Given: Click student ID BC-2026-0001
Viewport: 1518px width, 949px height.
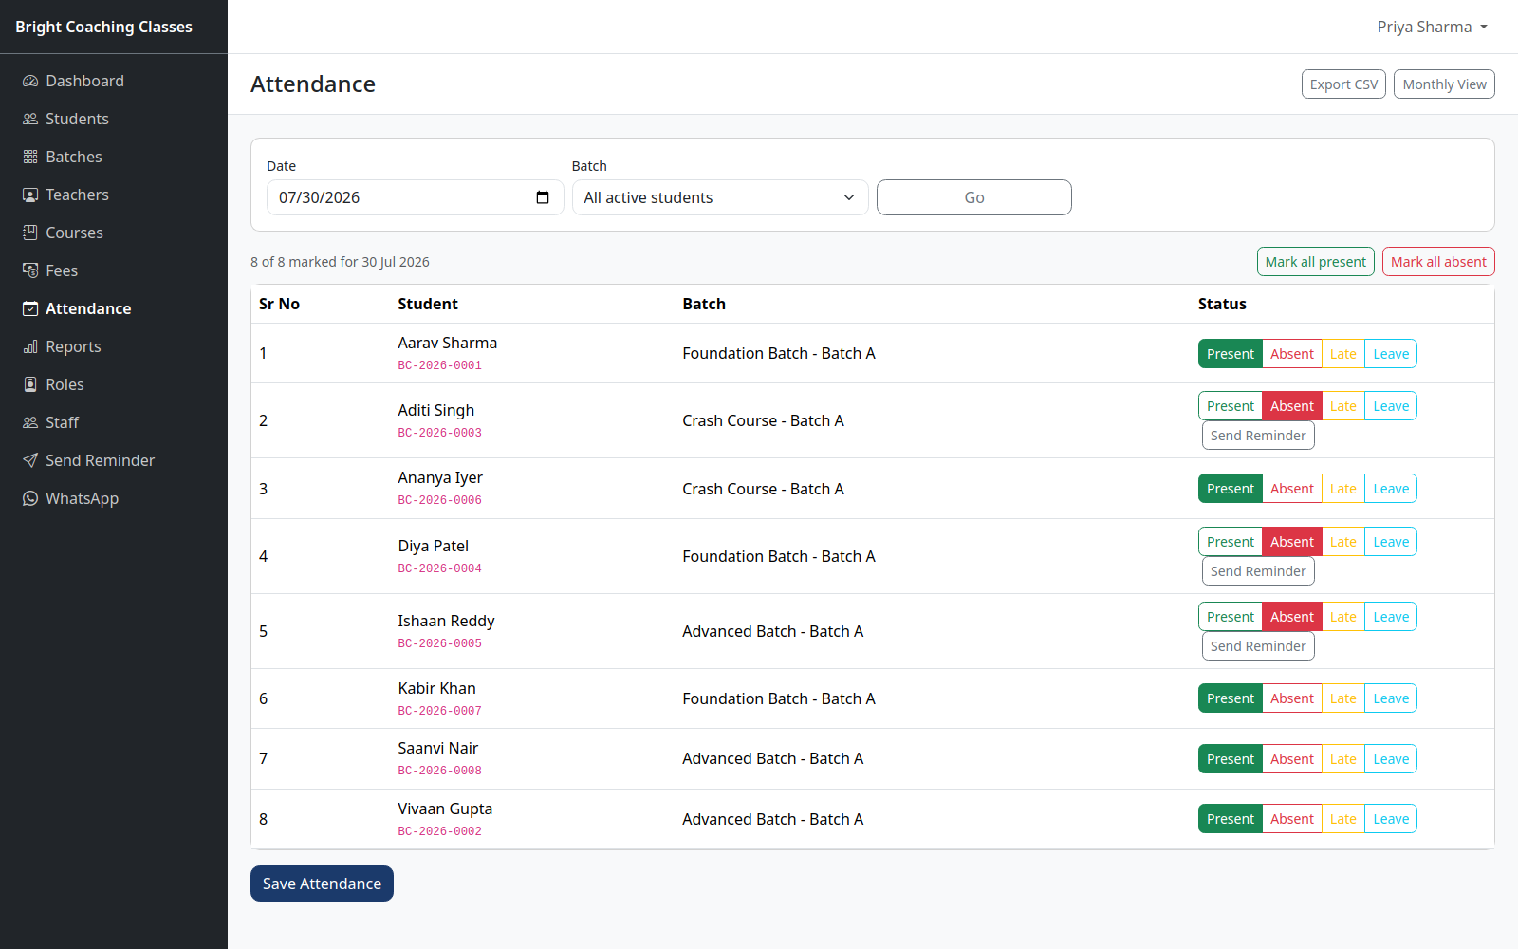Looking at the screenshot, I should pyautogui.click(x=439, y=365).
